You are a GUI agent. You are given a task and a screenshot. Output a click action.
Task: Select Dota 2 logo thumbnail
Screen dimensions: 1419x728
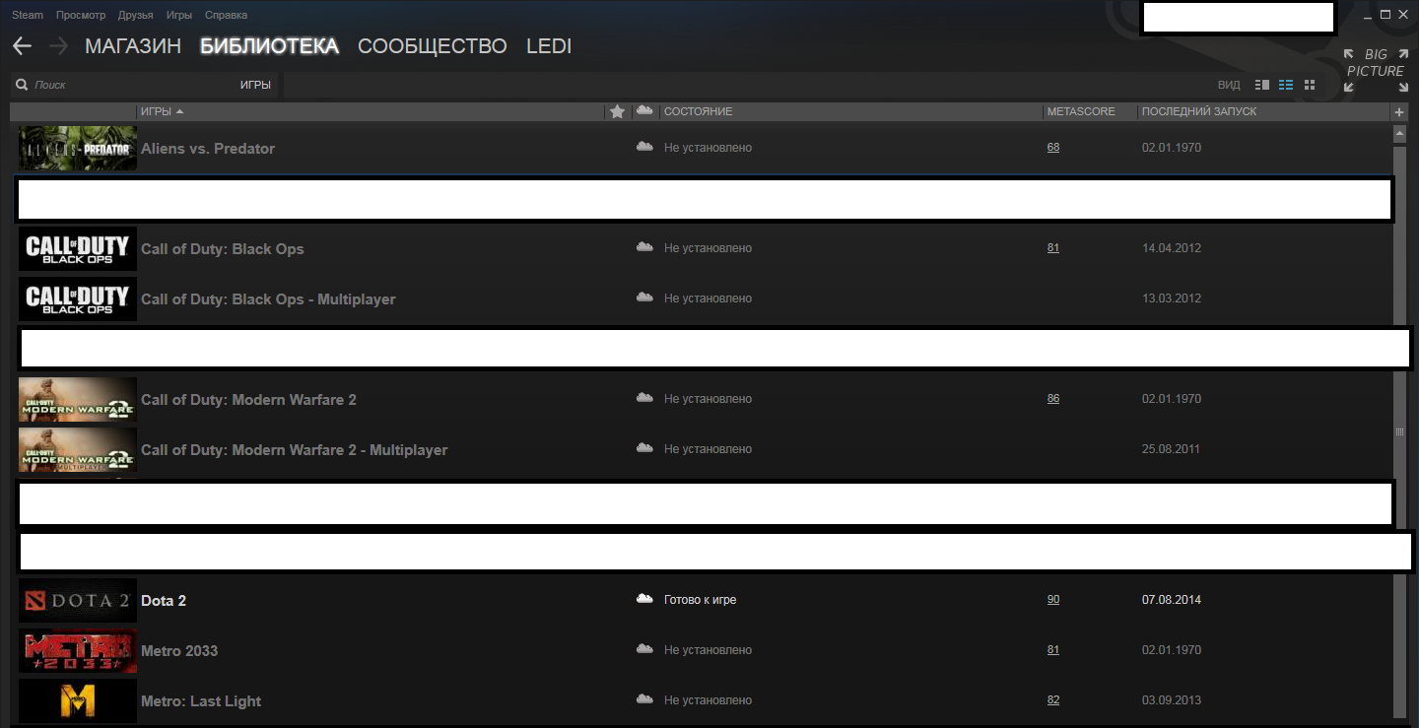pyautogui.click(x=78, y=600)
